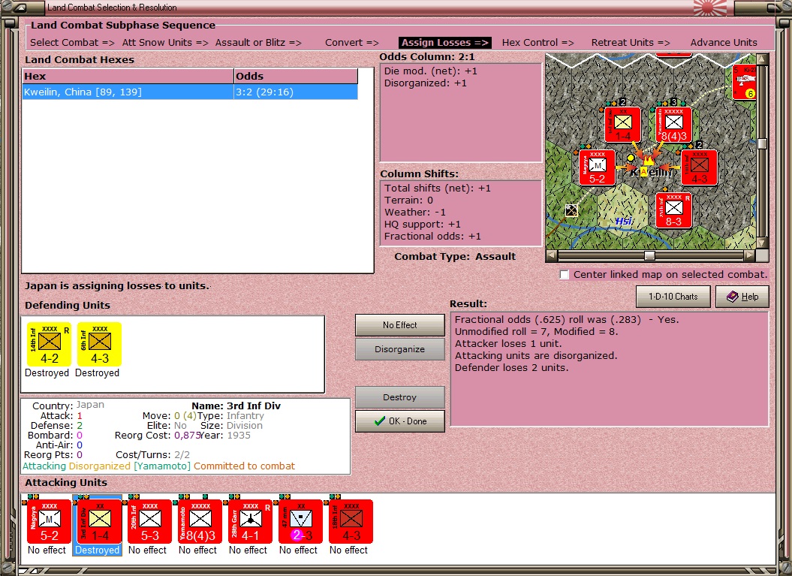Viewport: 792px width, 576px height.
Task: Select the 3rd Inf Div 1-4 attacking counter
Action: point(100,521)
